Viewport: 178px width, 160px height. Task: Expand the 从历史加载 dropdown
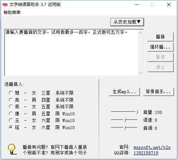[x=127, y=22]
